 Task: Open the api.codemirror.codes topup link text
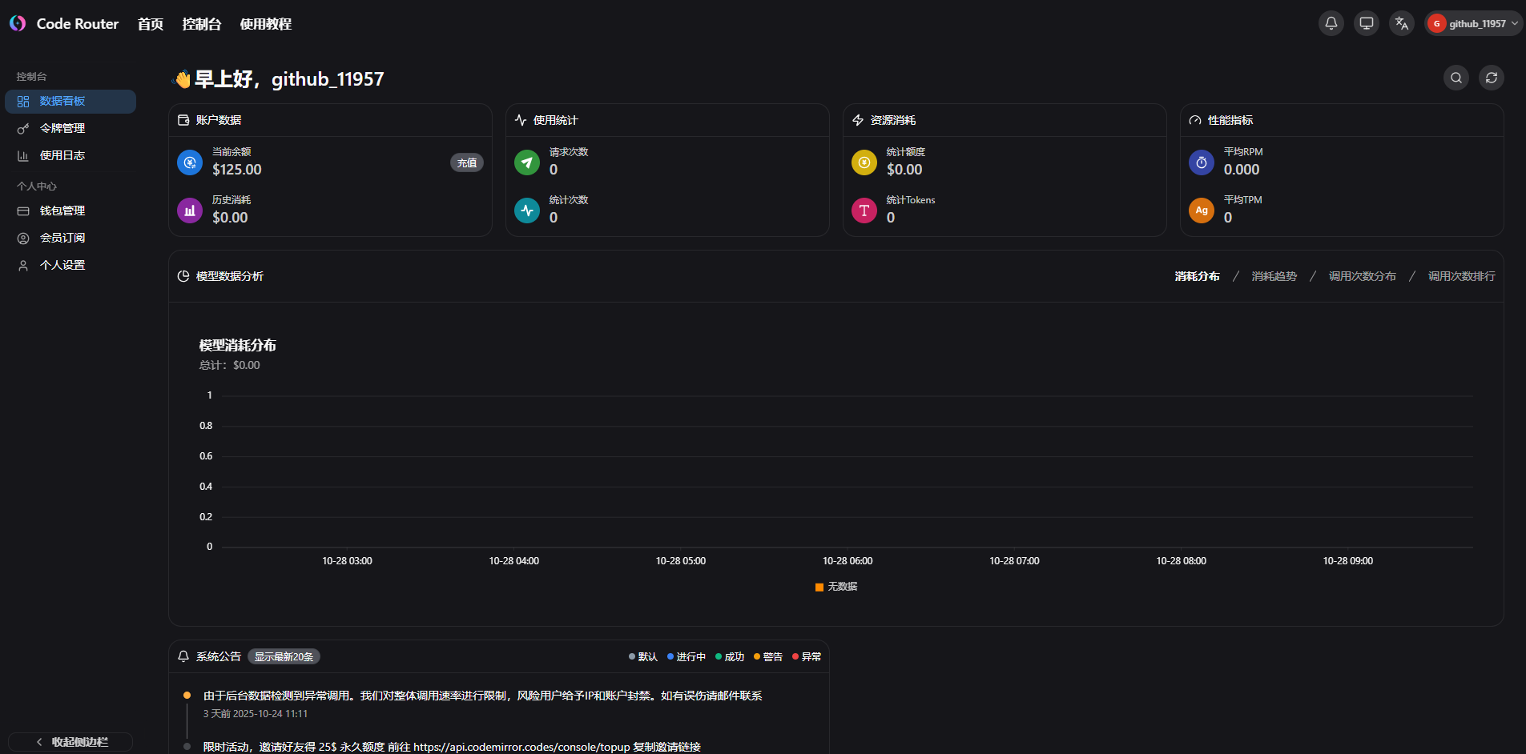[521, 747]
